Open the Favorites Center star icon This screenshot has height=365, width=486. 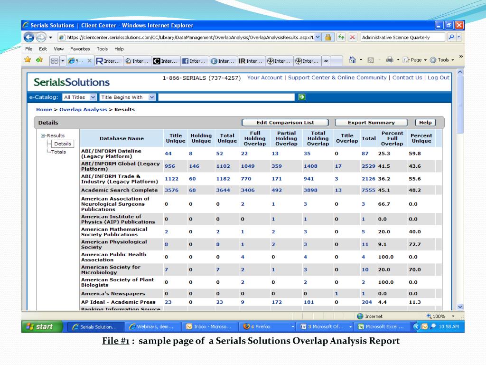28,60
